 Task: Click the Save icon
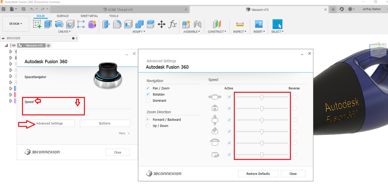[x=24, y=9]
